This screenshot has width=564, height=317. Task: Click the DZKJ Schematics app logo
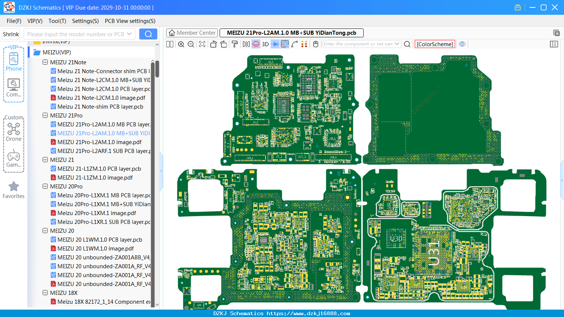pyautogui.click(x=9, y=7)
